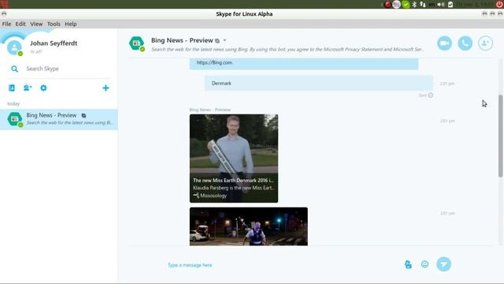Viewport: 504px width, 284px height.
Task: Click the bot badge icon in the sidebar row
Action: [83, 116]
